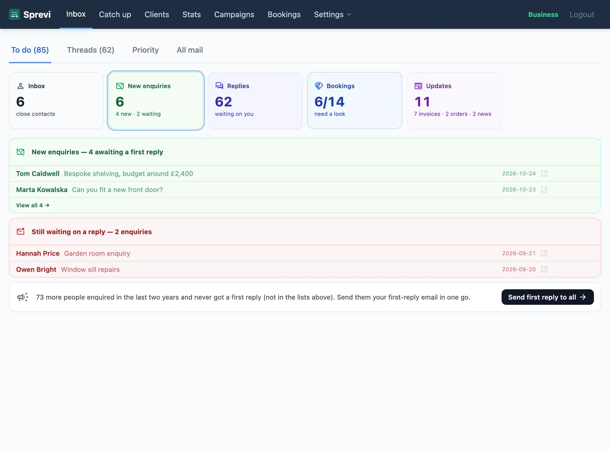Click the Sprevi brand name
Image resolution: width=610 pixels, height=450 pixels.
tap(37, 14)
